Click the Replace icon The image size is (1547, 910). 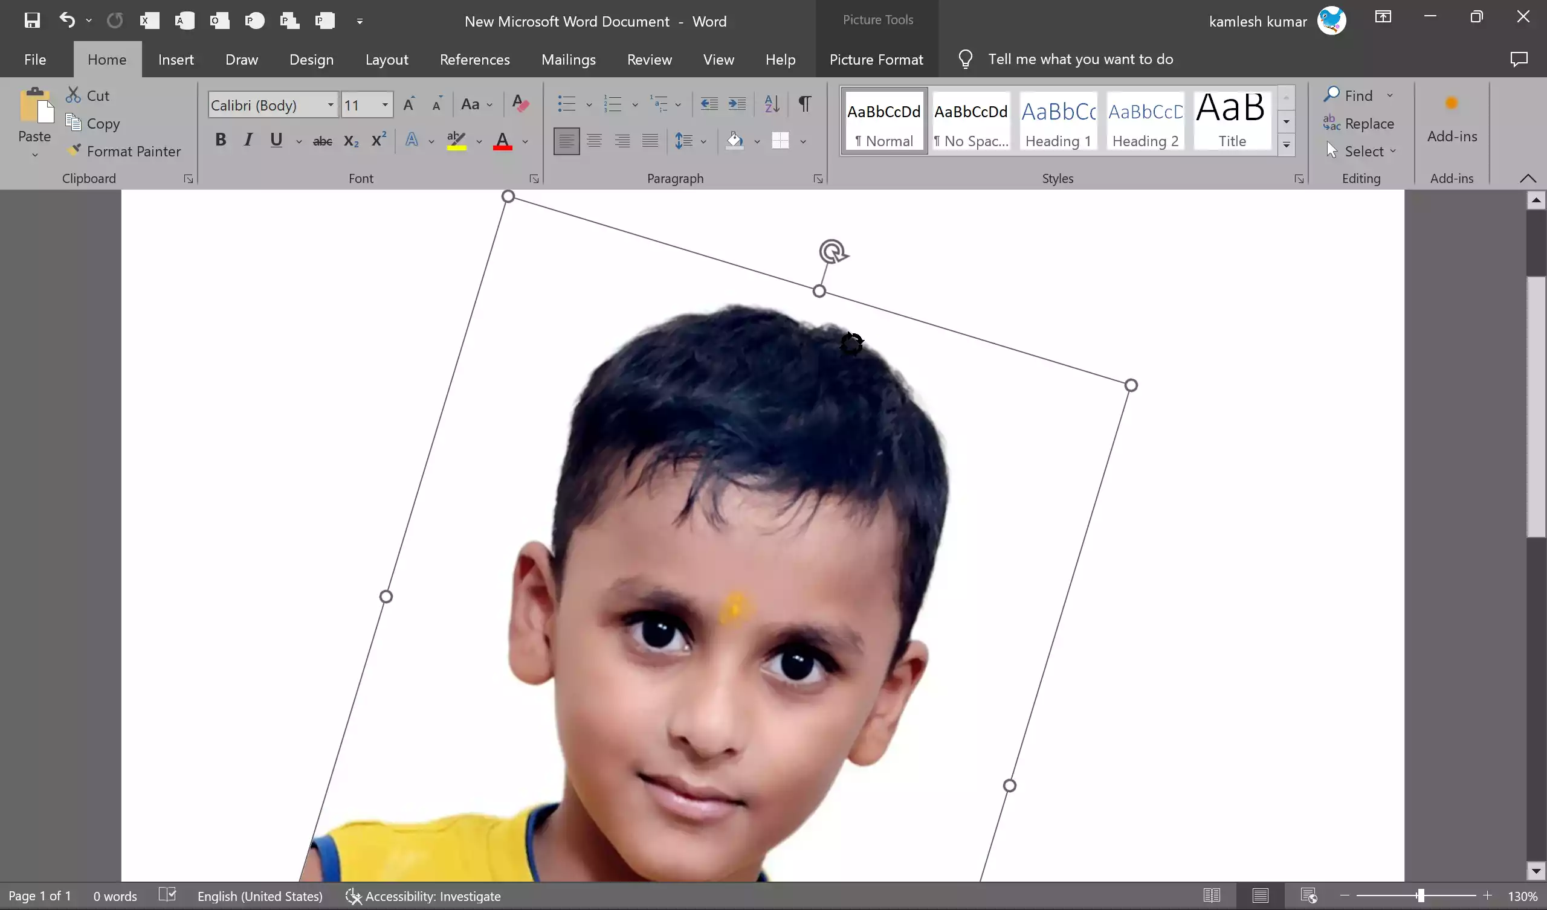pyautogui.click(x=1331, y=123)
